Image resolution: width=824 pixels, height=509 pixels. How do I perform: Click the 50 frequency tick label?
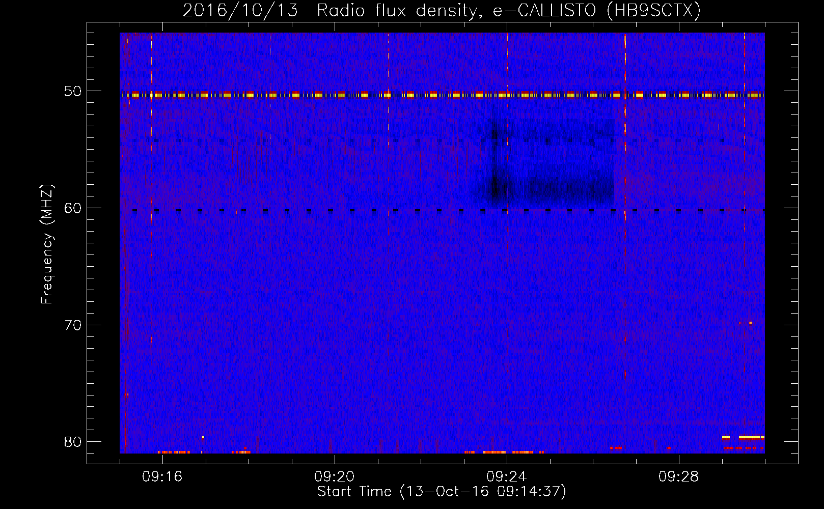point(73,92)
